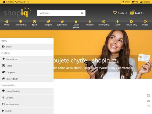The height and width of the screenshot is (114, 152).
Task: Open the Info tab in top bar
Action: 135,2
